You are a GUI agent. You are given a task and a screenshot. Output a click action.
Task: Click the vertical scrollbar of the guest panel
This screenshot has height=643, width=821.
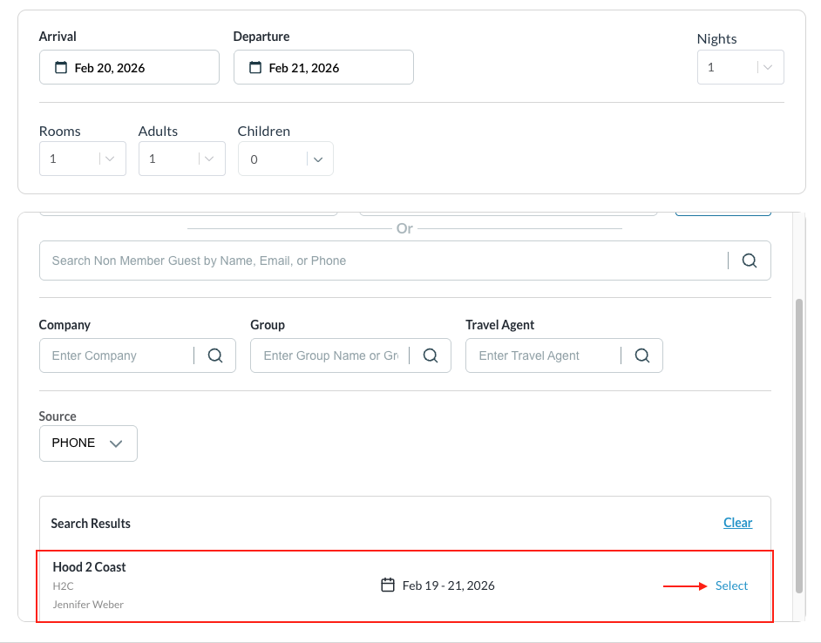[799, 444]
